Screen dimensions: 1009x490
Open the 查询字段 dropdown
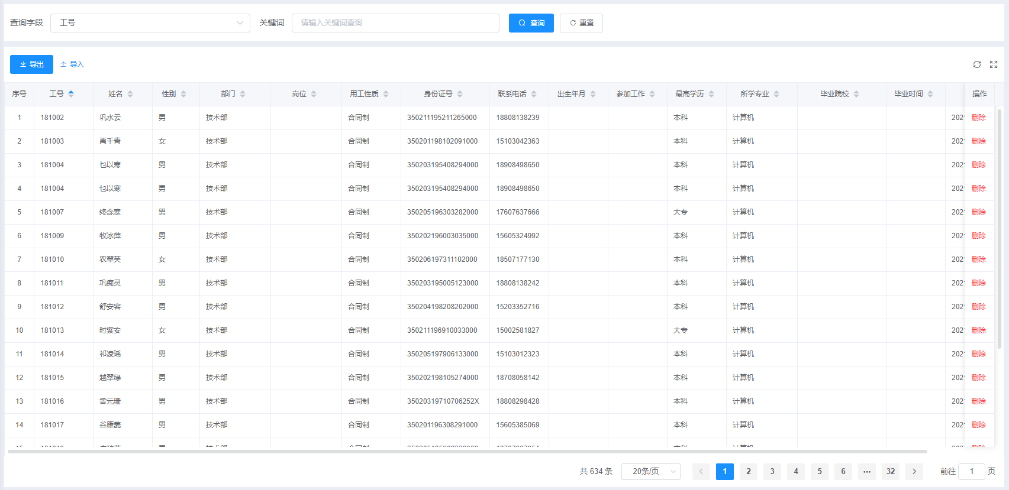150,23
